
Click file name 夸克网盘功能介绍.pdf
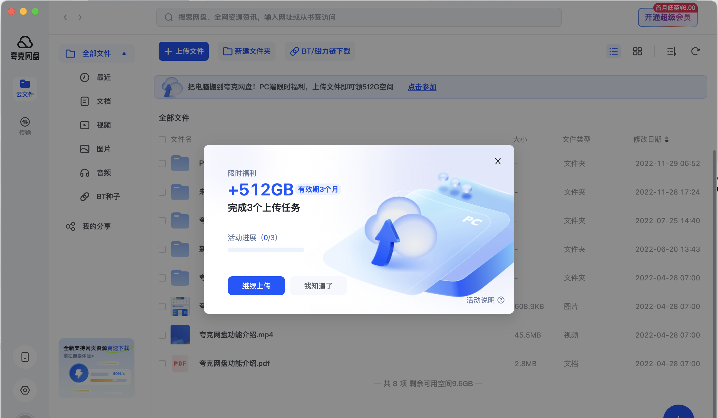tap(234, 363)
